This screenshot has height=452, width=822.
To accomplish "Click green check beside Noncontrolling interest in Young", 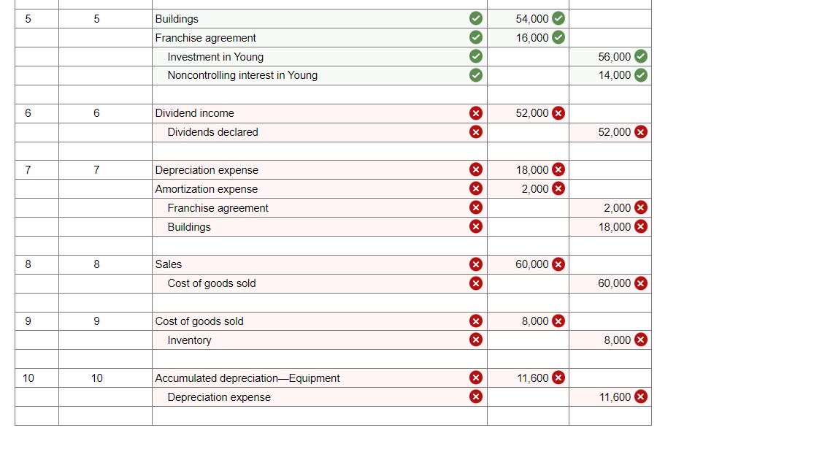I will (x=475, y=75).
